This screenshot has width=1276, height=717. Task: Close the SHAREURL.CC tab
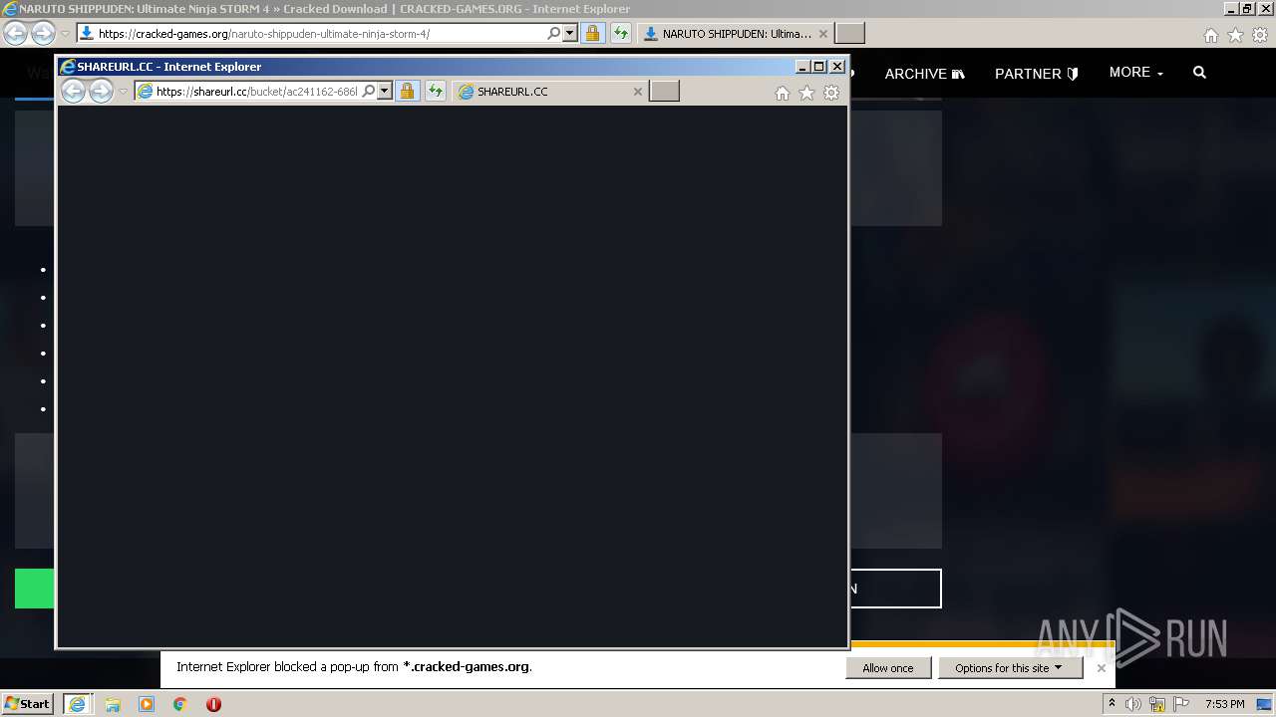pos(638,92)
